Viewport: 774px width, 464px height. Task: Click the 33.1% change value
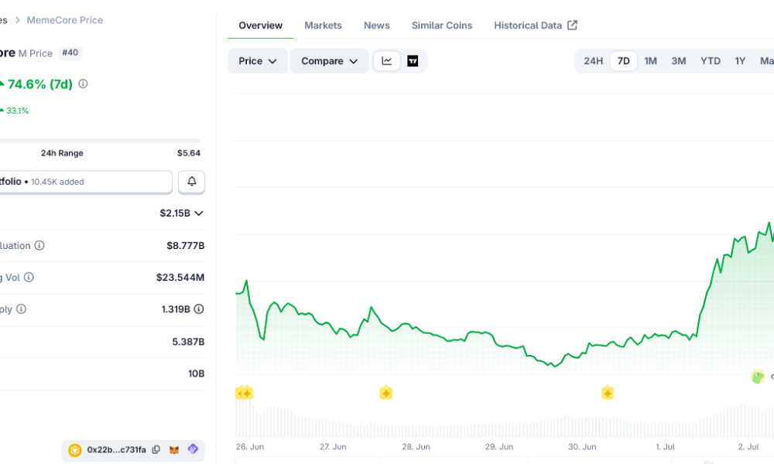pyautogui.click(x=17, y=111)
